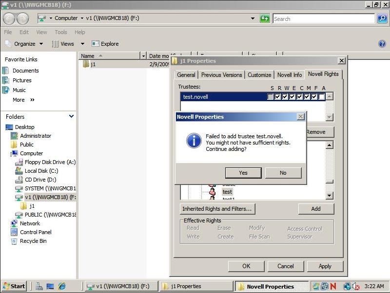
Task: Toggle the Write (W) right checkbox
Action: pos(285,96)
